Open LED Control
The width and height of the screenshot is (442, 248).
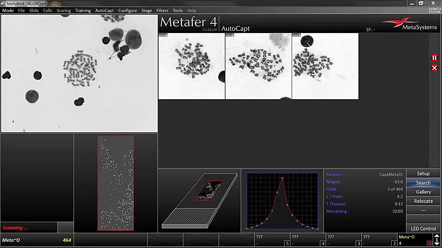coord(423,228)
